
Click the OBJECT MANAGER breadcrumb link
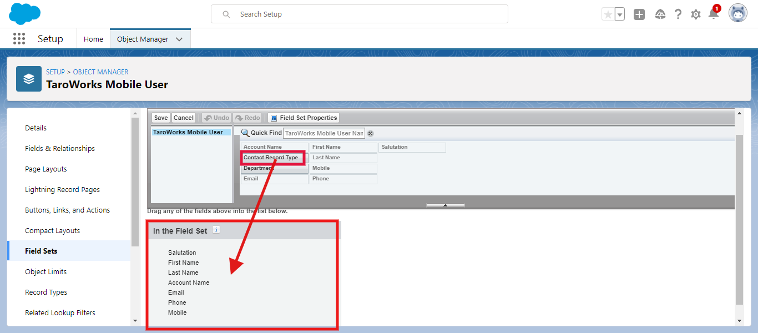click(x=100, y=72)
